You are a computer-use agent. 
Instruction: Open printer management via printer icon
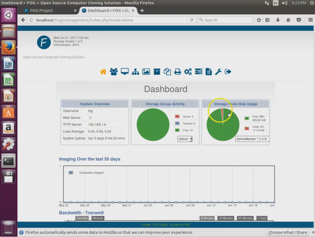[x=178, y=72]
